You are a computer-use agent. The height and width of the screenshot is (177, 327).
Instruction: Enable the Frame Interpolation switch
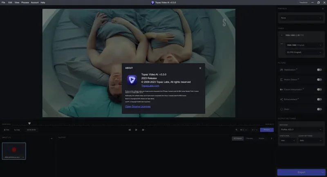319,90
